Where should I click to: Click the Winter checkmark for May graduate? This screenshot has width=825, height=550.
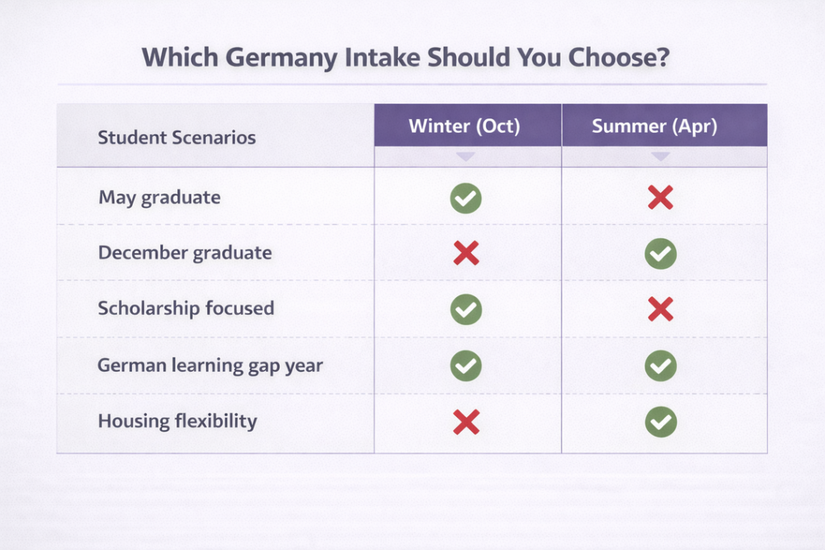(x=466, y=198)
